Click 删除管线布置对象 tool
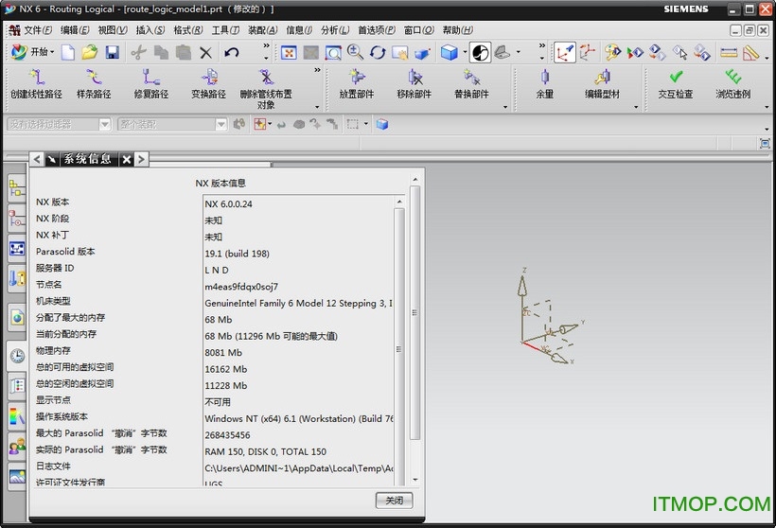This screenshot has height=528, width=776. pos(266,89)
